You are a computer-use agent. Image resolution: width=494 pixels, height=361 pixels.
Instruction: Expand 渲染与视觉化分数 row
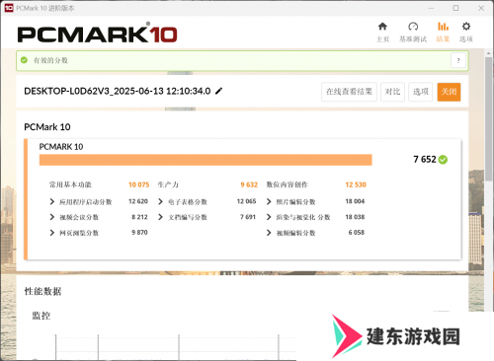tap(269, 217)
